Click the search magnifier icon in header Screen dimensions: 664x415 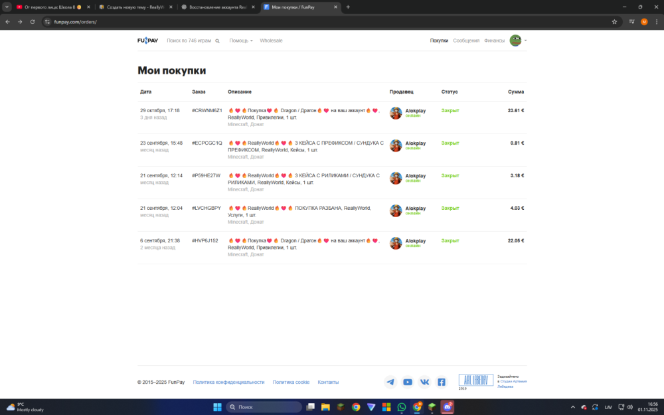[217, 41]
